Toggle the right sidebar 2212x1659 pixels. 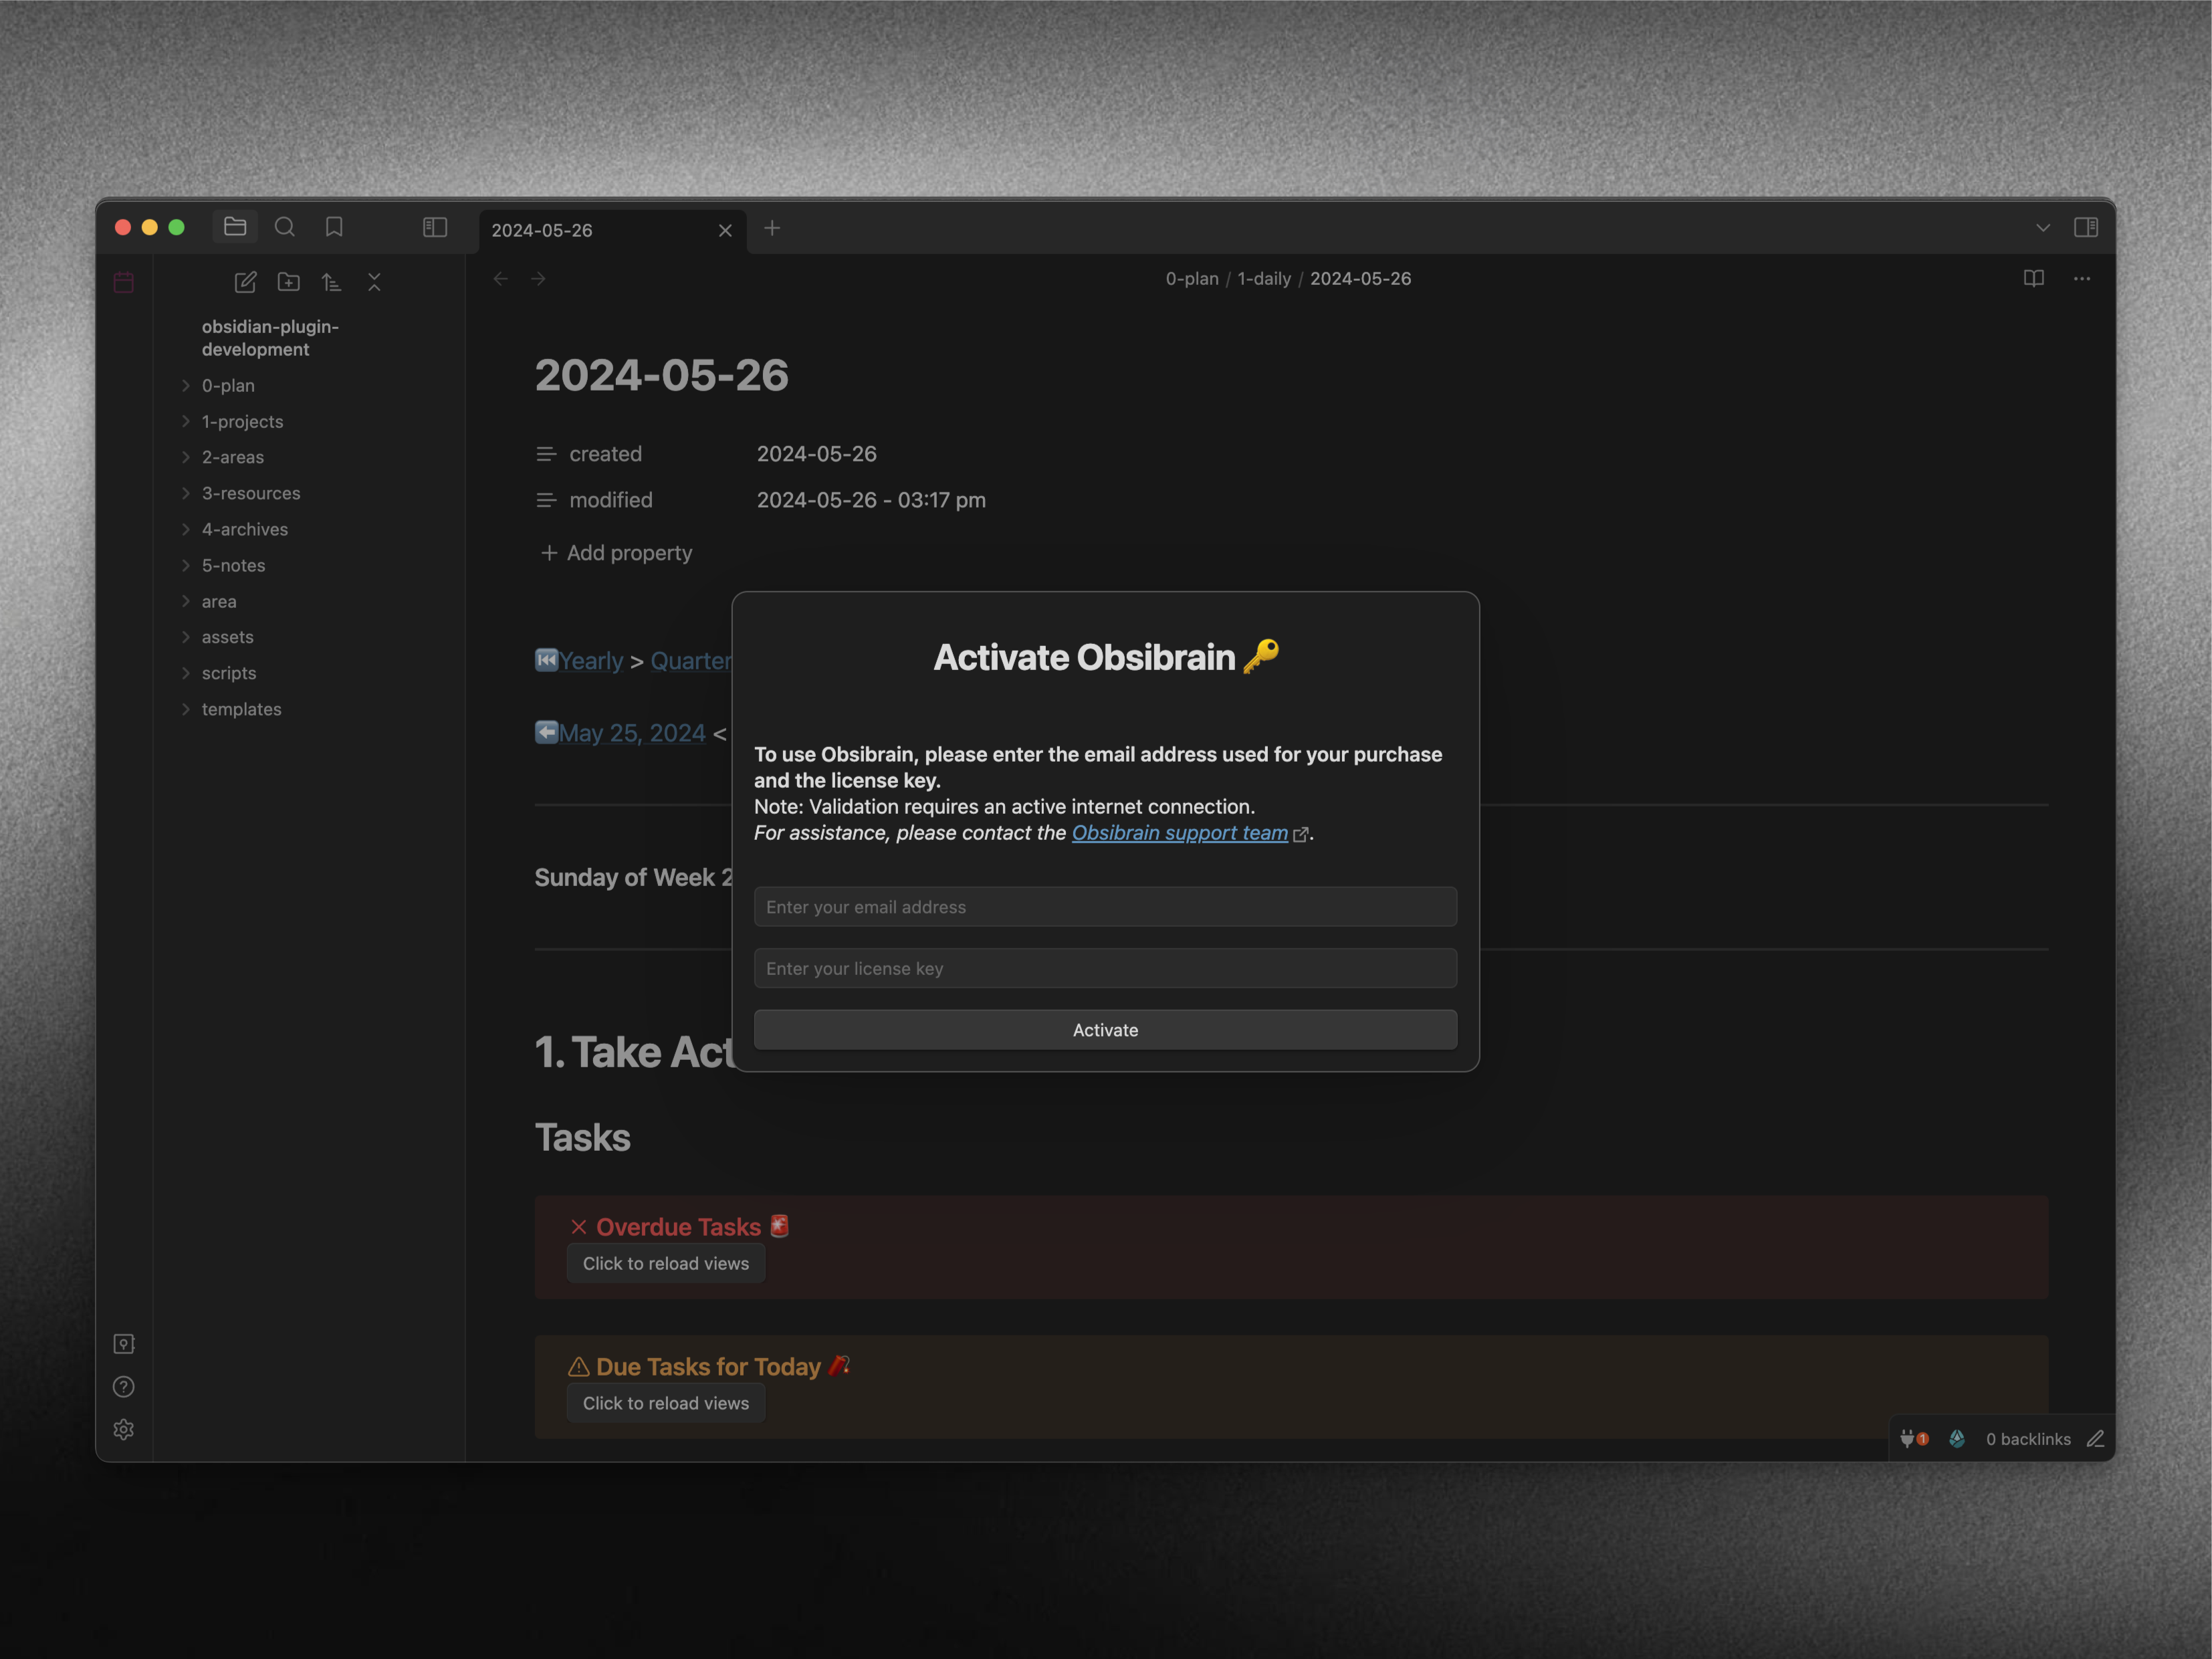[2085, 227]
